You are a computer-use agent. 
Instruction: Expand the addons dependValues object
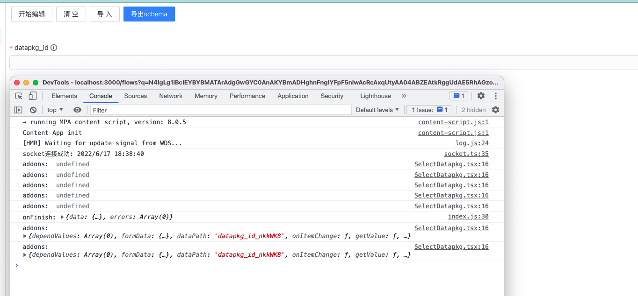click(25, 236)
